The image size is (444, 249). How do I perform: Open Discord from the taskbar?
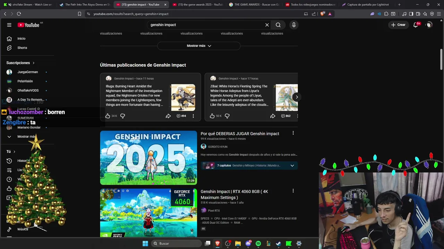pyautogui.click(x=248, y=243)
